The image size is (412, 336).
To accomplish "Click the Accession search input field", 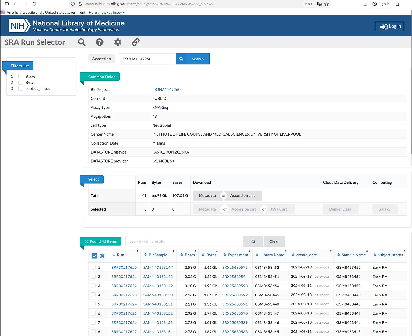I will [x=147, y=59].
